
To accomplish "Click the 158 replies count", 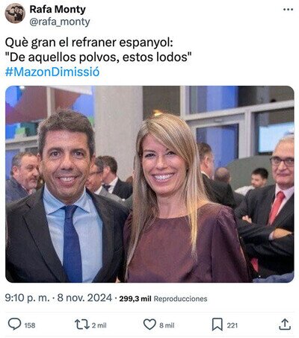I will (x=30, y=325).
